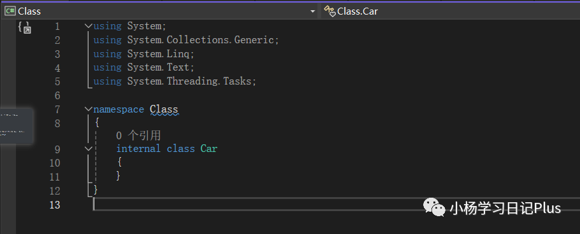Screen dimensions: 580x234
Task: Click the small popup thumbnail at left edge
Action: (17, 125)
